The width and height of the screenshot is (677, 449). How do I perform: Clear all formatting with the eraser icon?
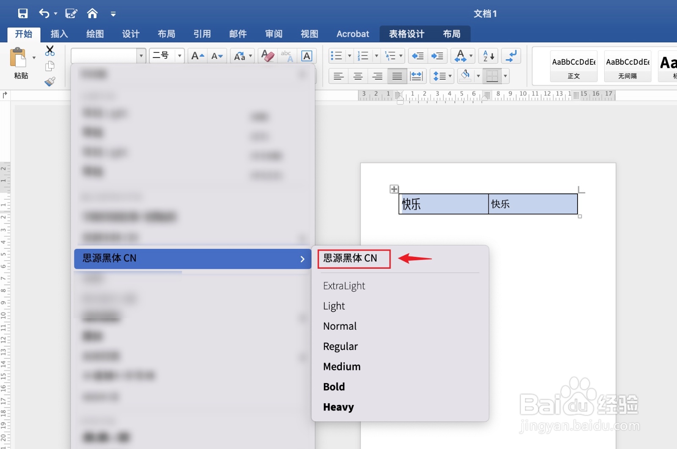267,55
